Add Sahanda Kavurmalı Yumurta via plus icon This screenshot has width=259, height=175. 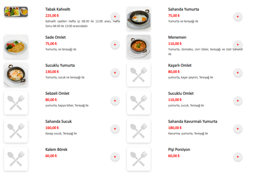point(238,129)
